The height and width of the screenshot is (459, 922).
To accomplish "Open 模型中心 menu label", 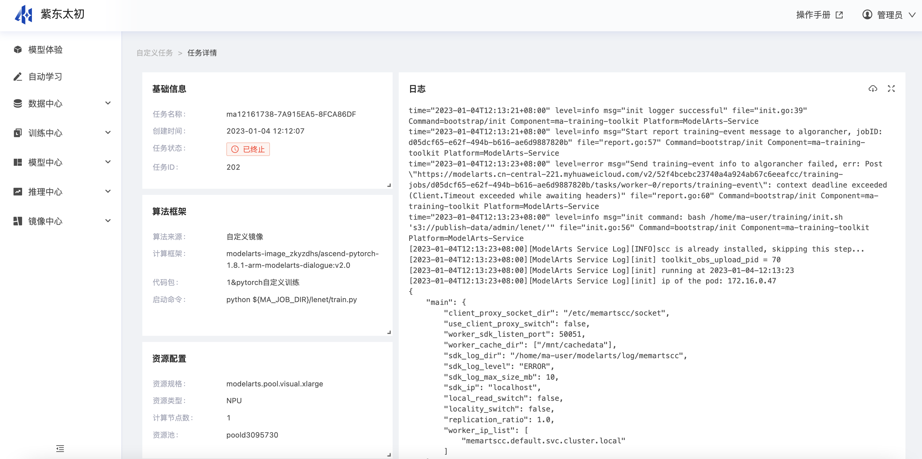I will click(x=45, y=162).
